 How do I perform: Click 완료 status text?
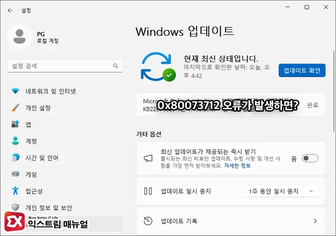(x=313, y=105)
